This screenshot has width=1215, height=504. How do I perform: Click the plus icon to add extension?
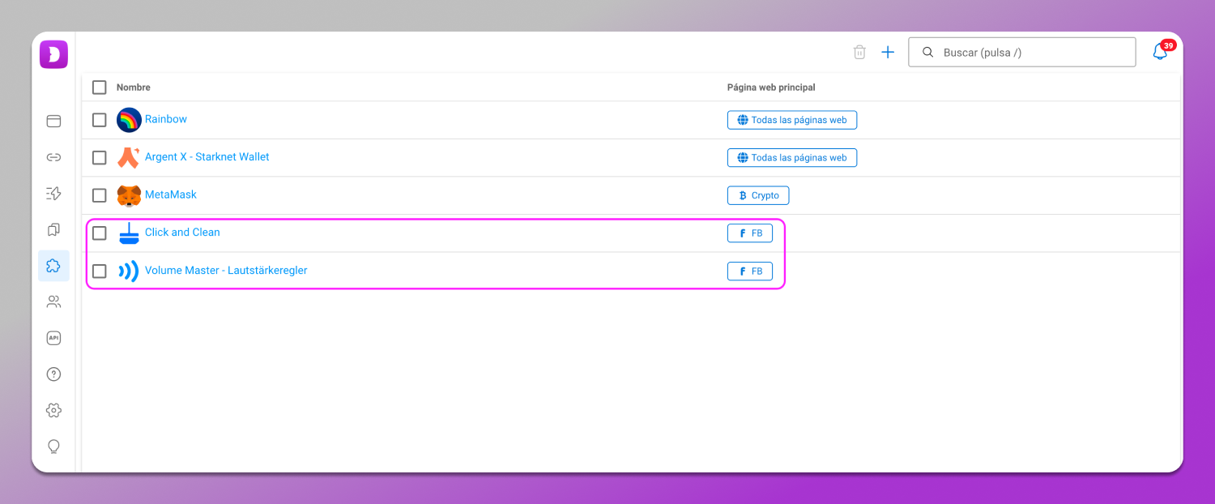(x=888, y=52)
